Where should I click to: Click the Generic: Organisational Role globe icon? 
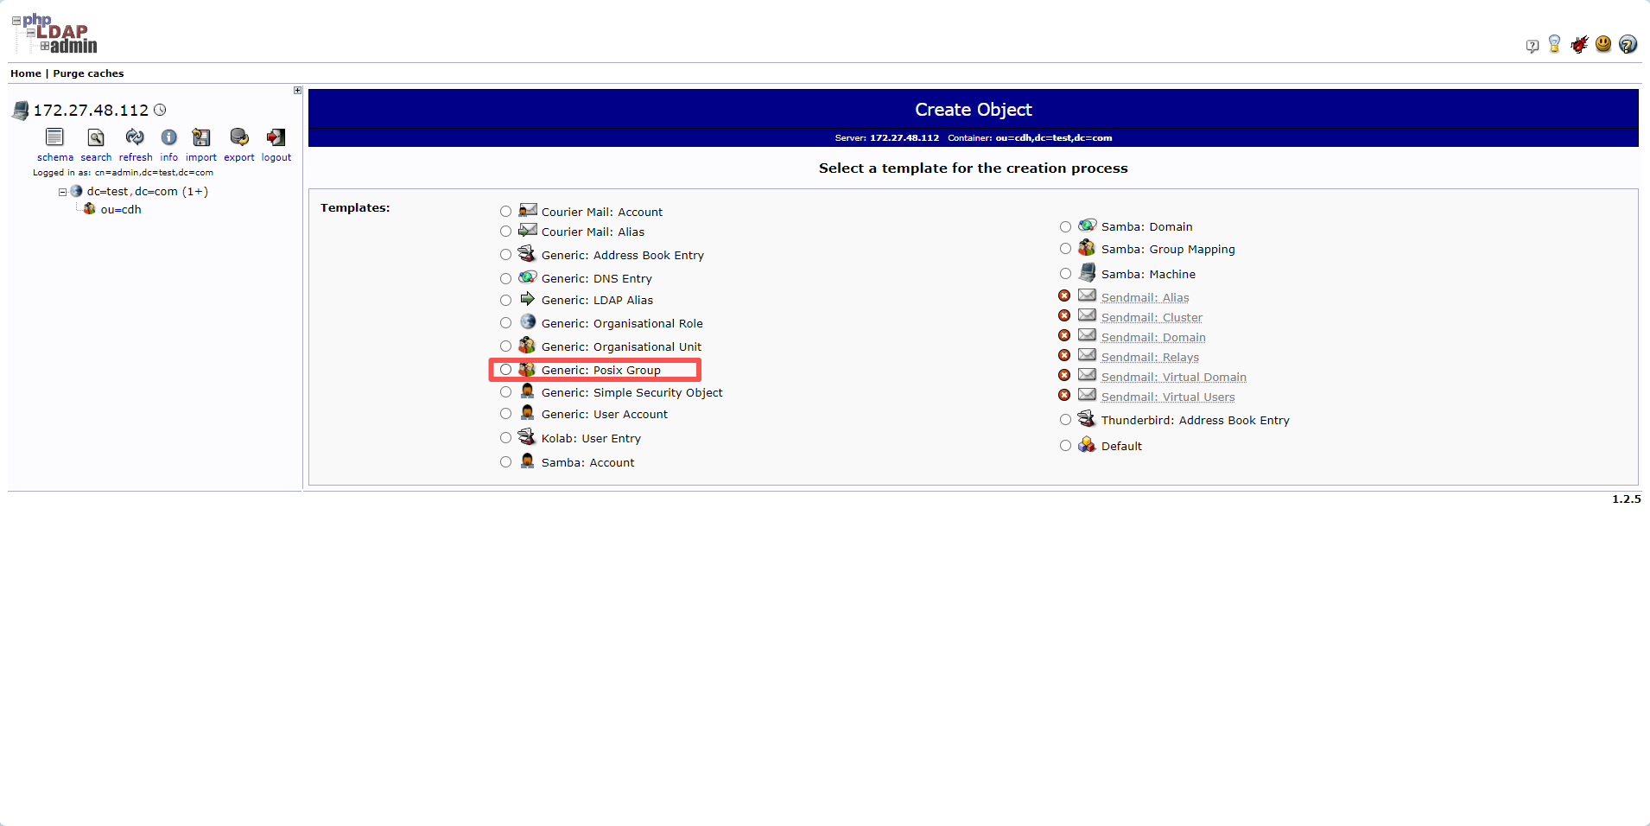528,321
